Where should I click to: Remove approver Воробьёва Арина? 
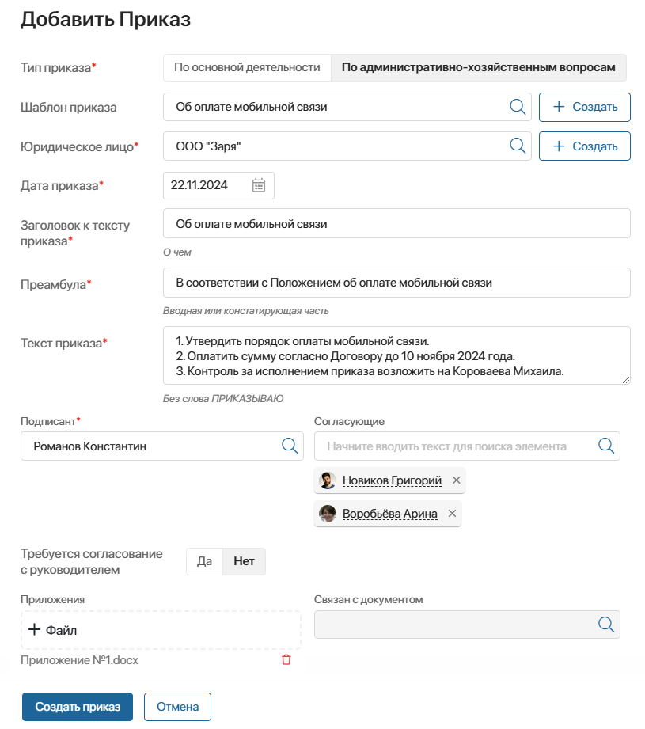(x=452, y=514)
